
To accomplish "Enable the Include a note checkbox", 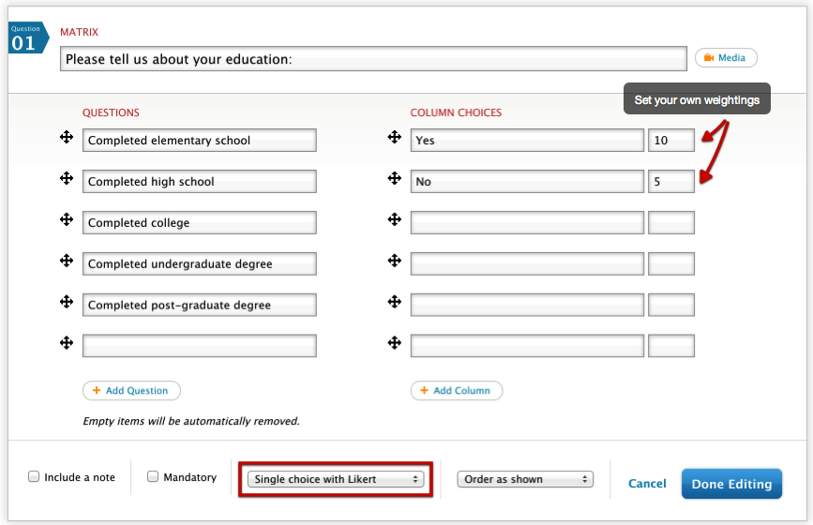I will (x=35, y=477).
